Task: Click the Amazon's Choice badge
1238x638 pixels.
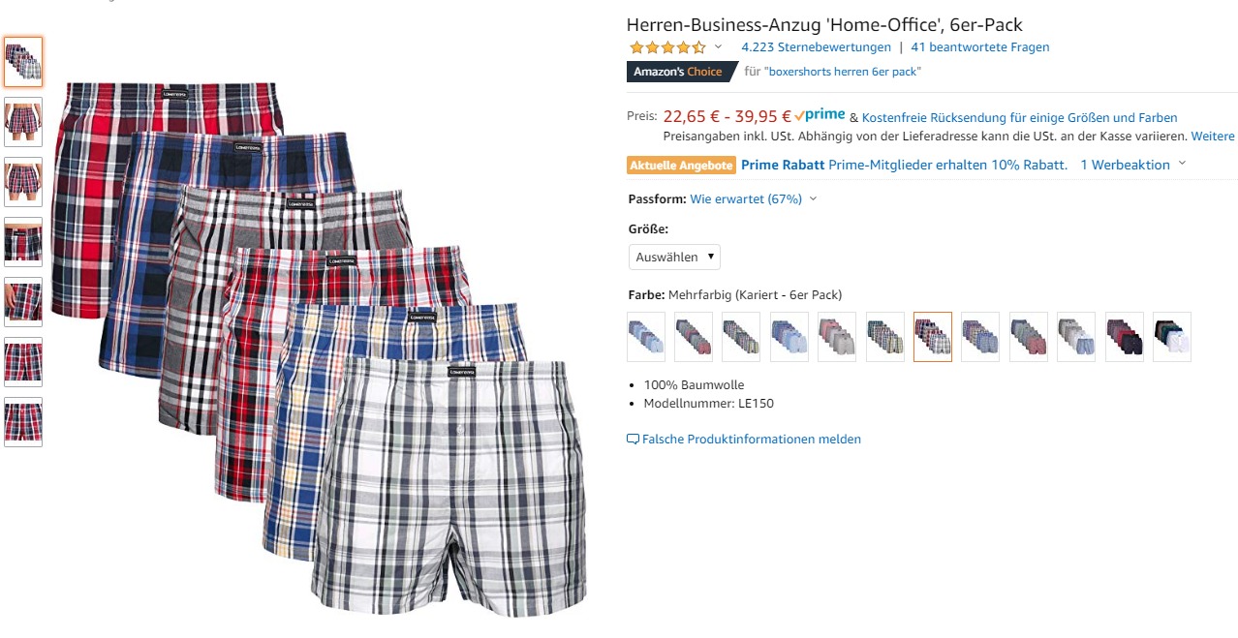Action: pyautogui.click(x=678, y=72)
